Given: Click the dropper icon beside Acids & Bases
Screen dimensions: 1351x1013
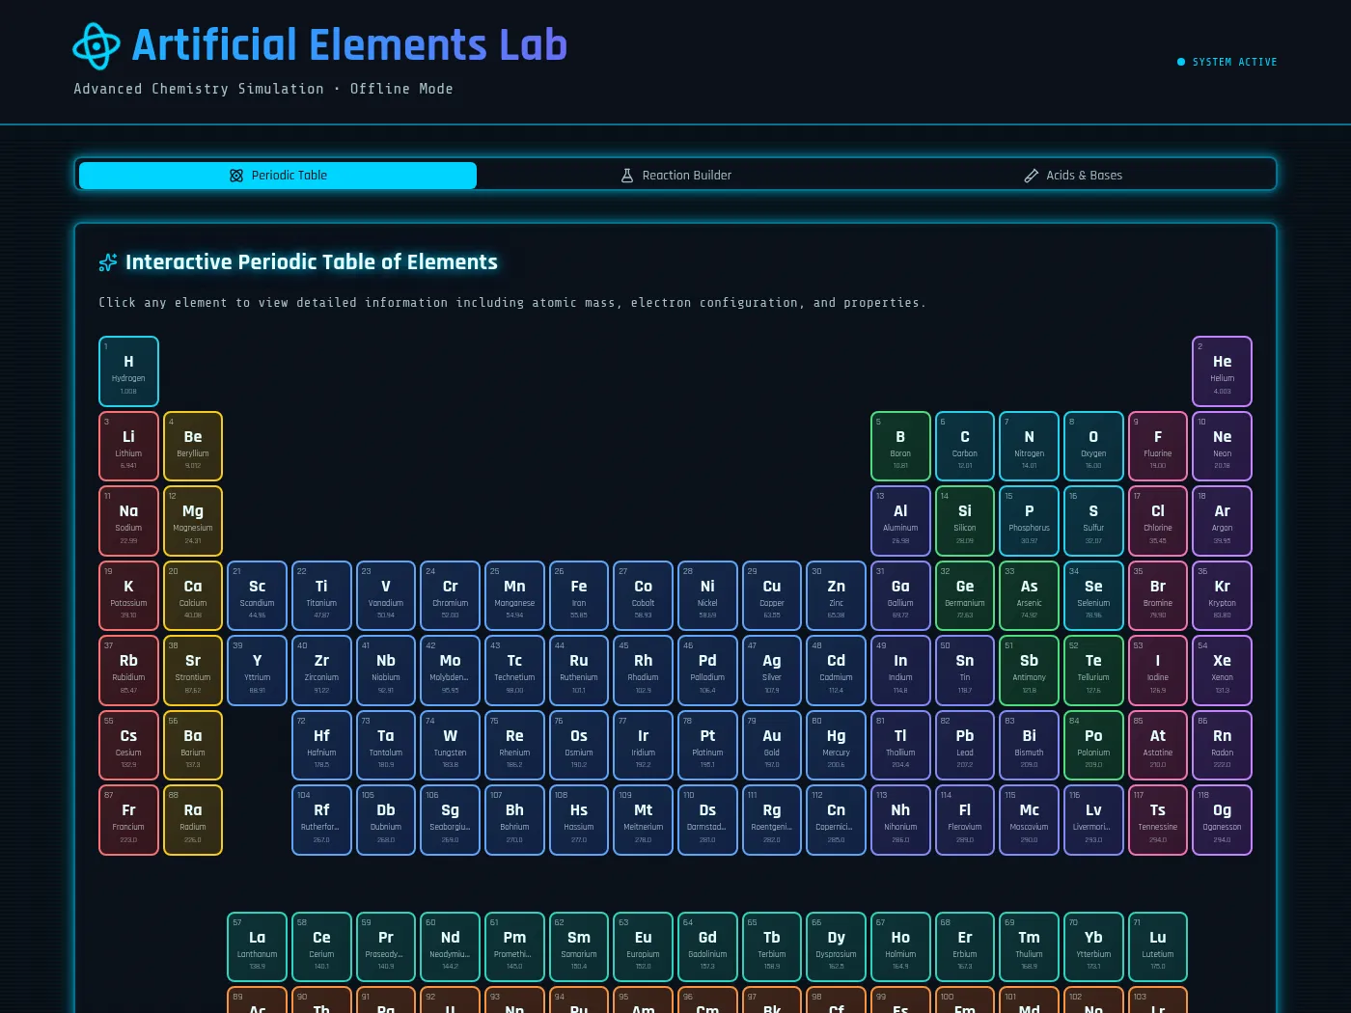Looking at the screenshot, I should 1031,175.
